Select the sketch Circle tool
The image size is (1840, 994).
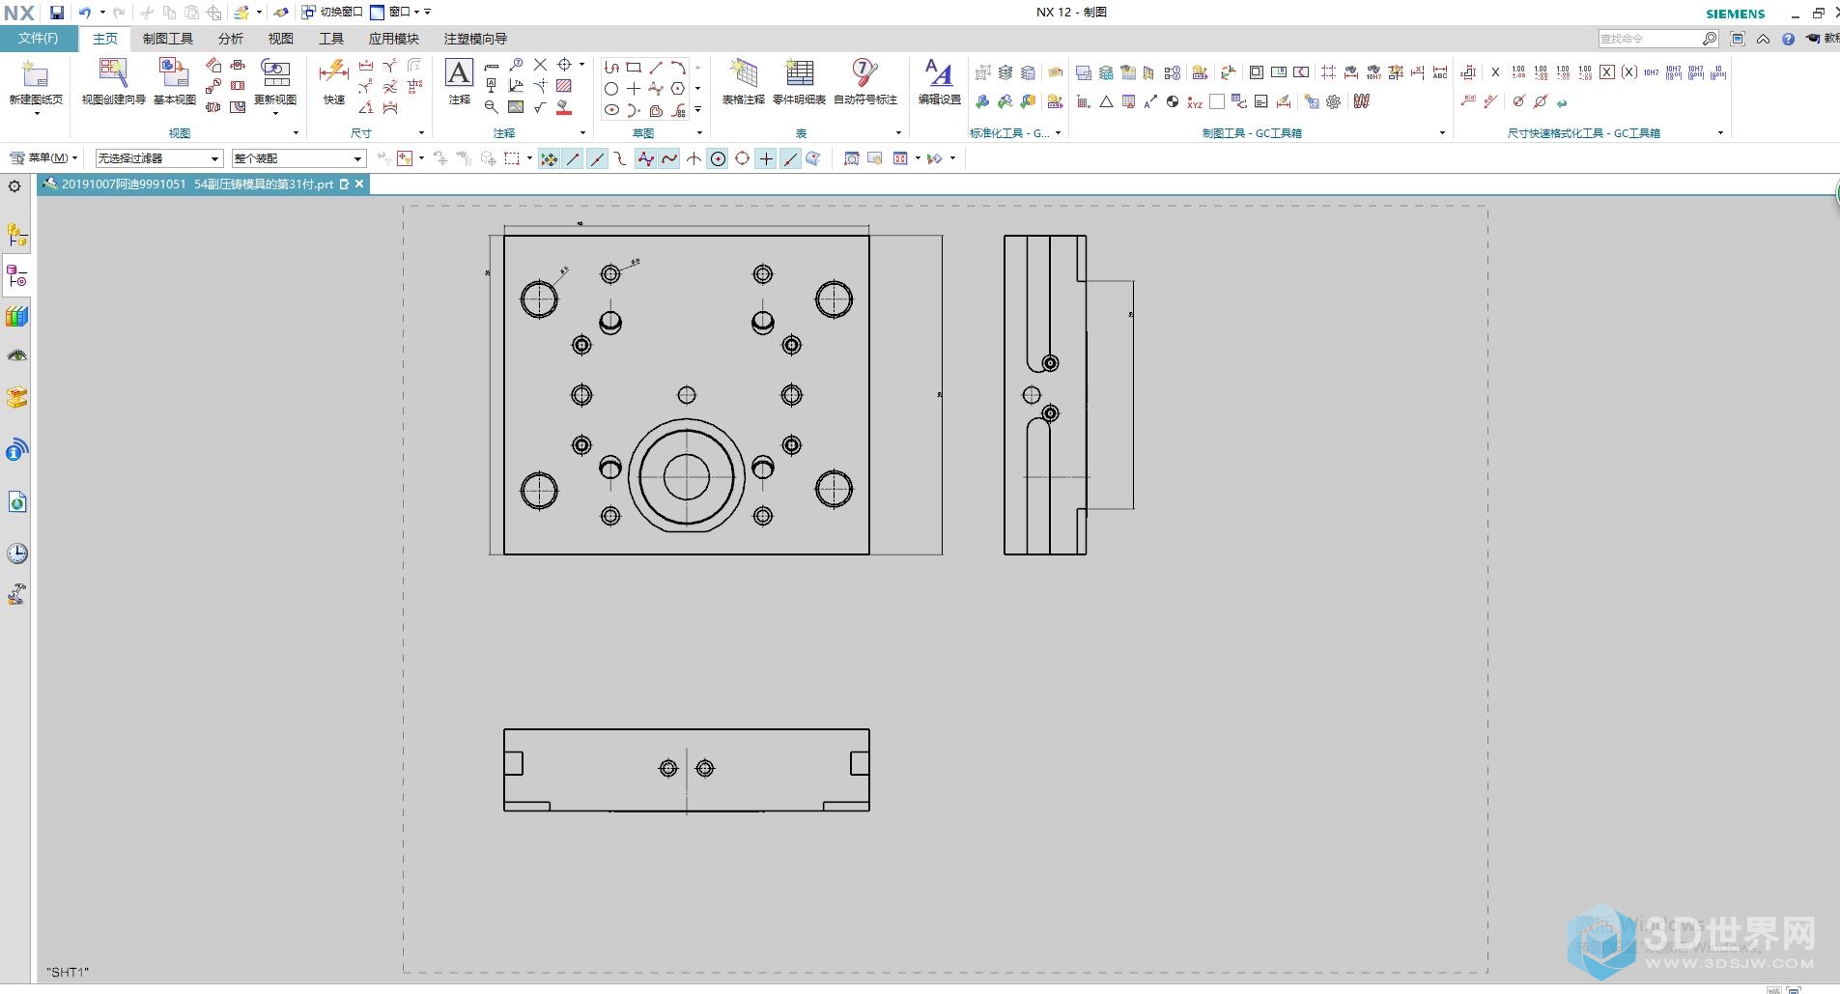pyautogui.click(x=611, y=89)
